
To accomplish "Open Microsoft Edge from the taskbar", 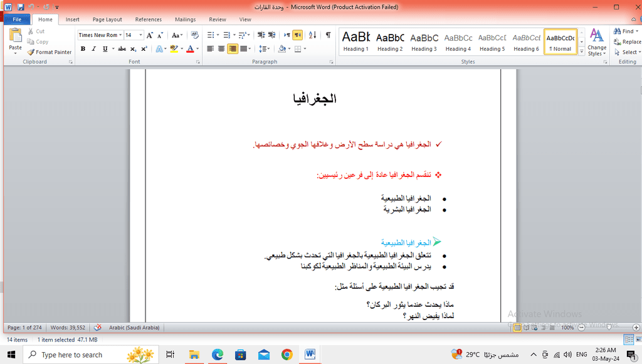I will point(217,355).
